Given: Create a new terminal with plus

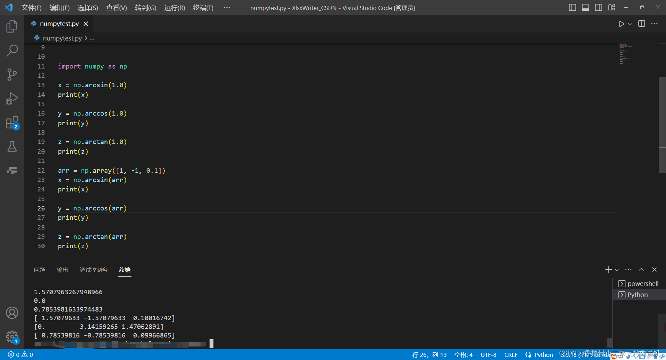Looking at the screenshot, I should point(608,270).
